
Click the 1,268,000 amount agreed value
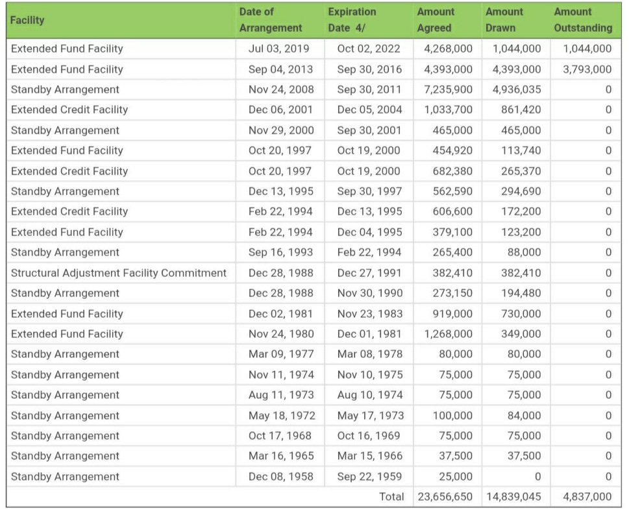click(448, 334)
